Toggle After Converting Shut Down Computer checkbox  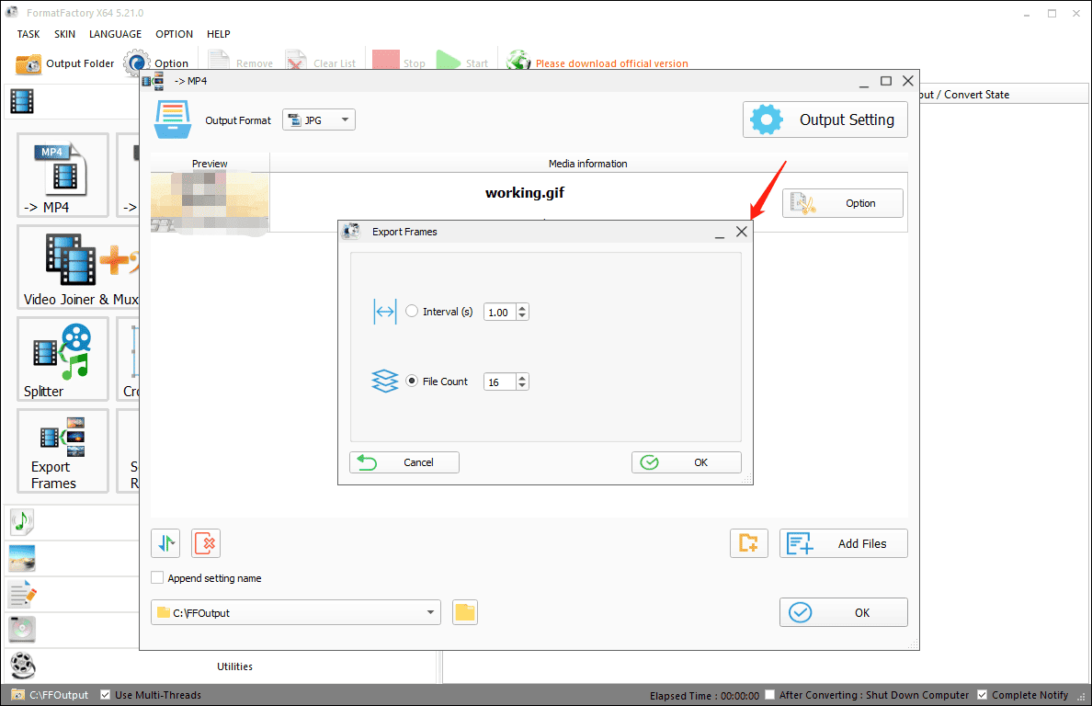[x=769, y=695]
